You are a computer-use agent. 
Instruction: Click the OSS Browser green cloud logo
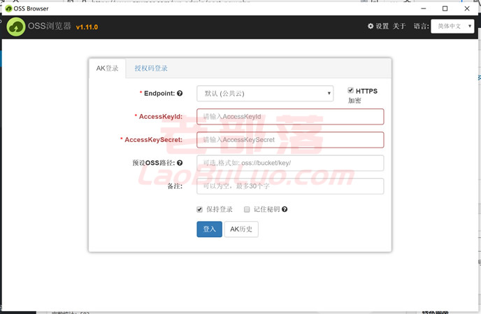pos(16,27)
